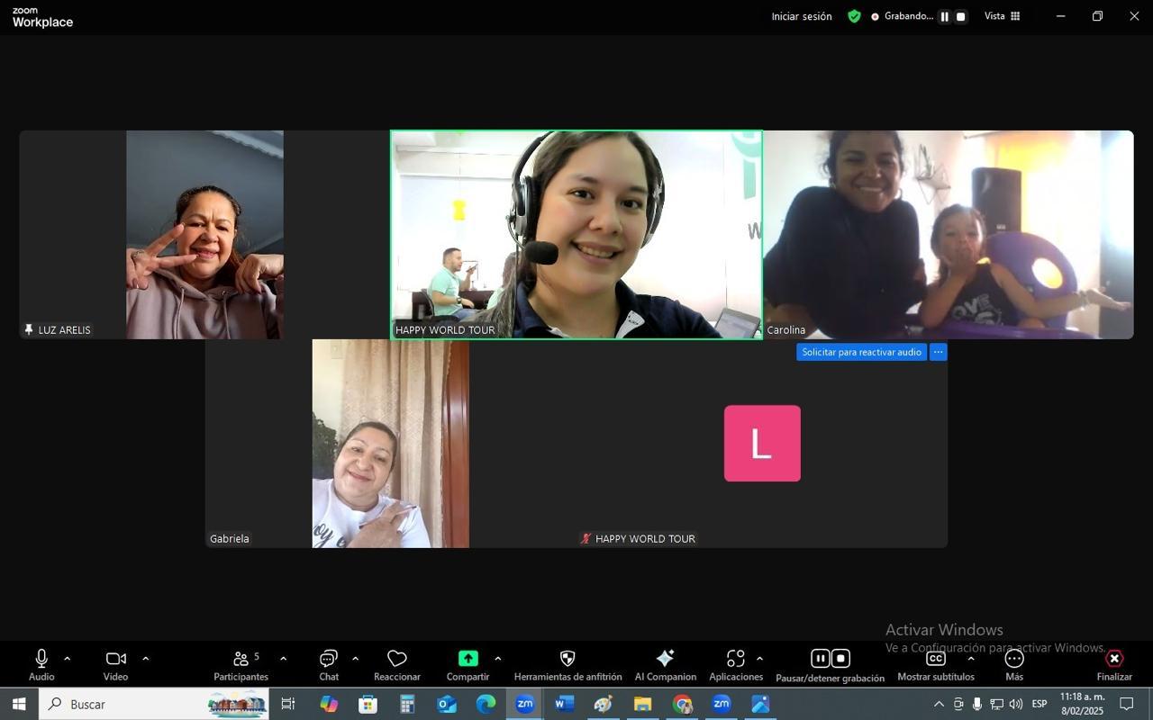Open Google Chrome from taskbar

pyautogui.click(x=682, y=704)
